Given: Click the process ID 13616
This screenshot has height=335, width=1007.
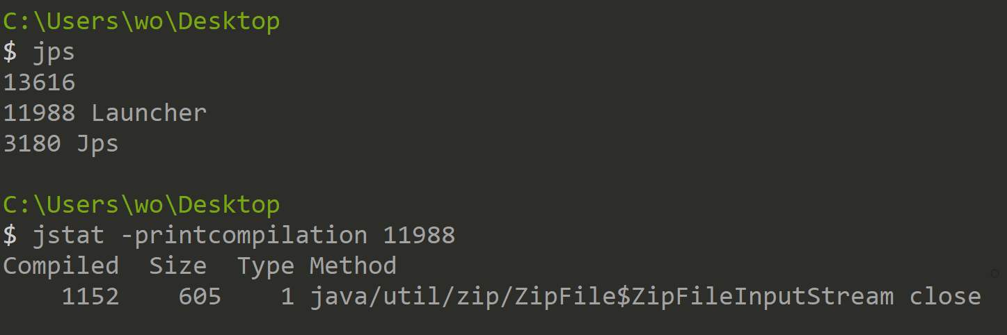Looking at the screenshot, I should point(39,83).
